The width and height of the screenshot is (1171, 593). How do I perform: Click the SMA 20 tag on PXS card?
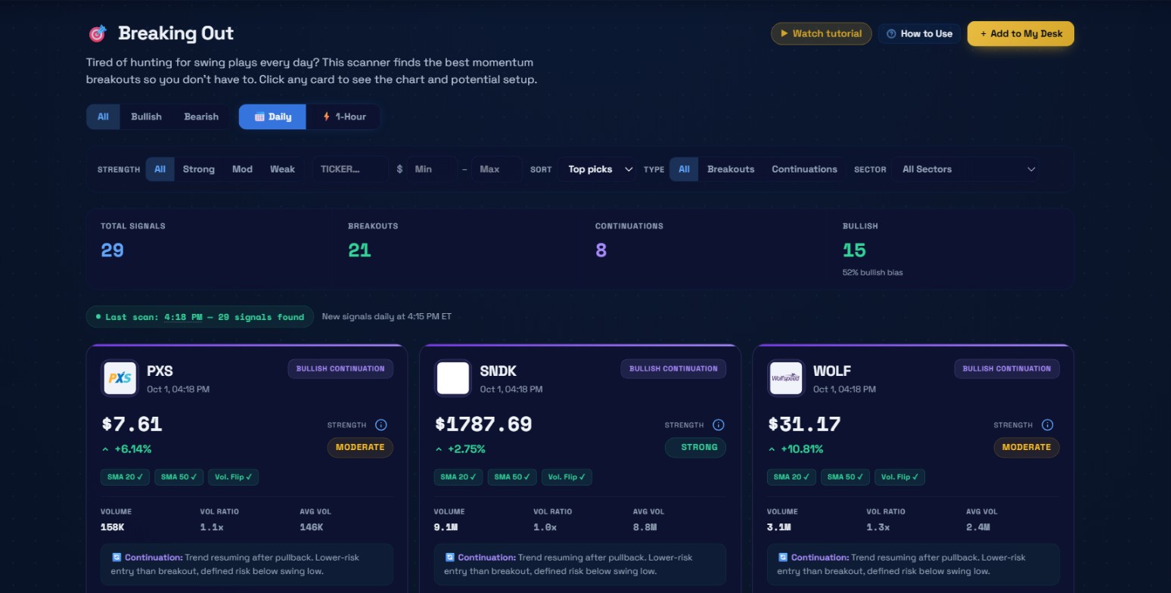[126, 477]
